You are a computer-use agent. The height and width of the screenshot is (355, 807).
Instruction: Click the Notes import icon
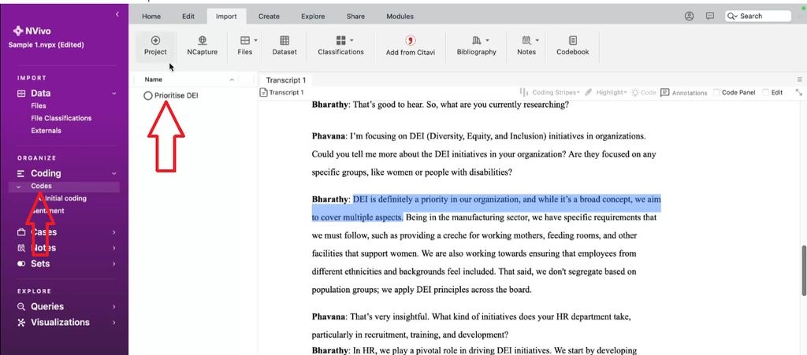(526, 40)
